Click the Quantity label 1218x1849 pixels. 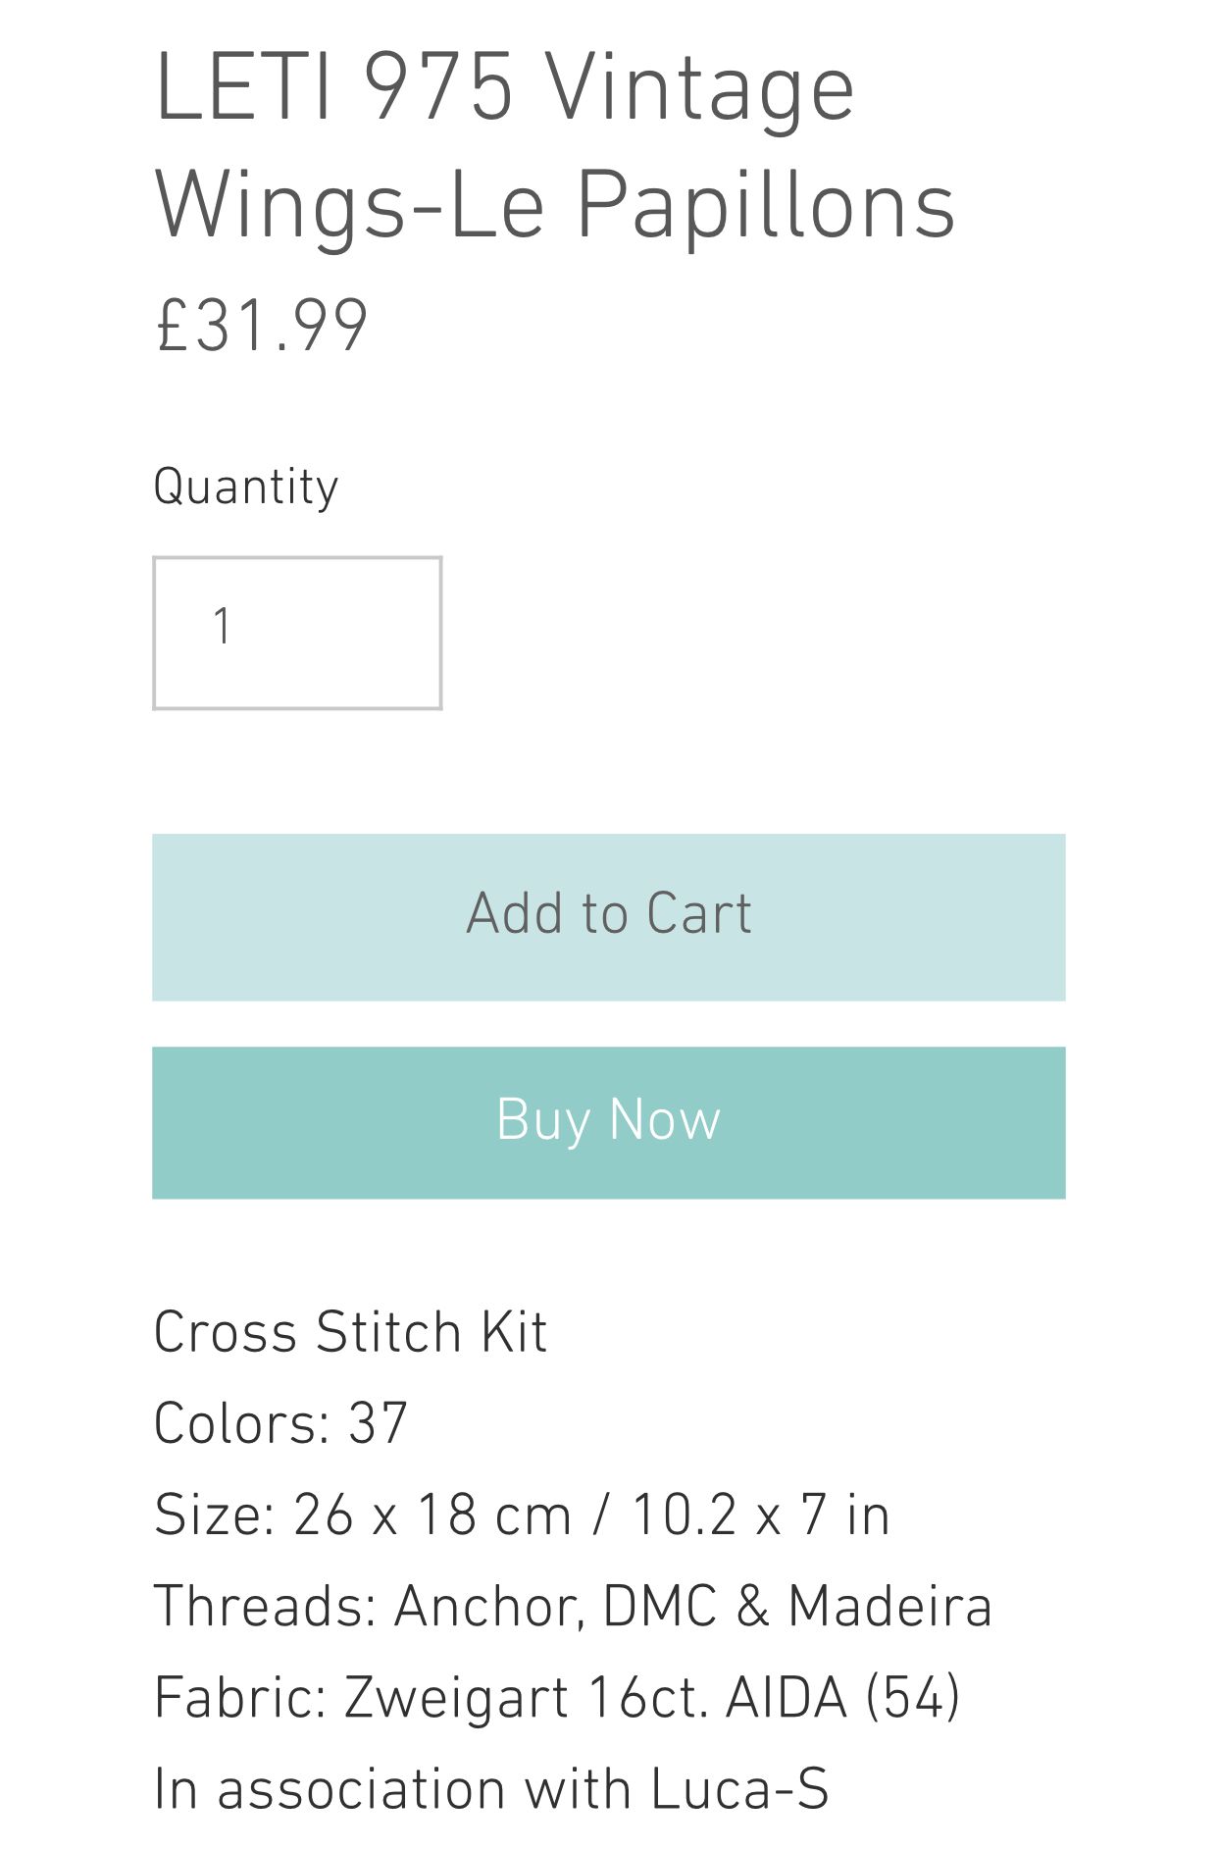coord(245,488)
